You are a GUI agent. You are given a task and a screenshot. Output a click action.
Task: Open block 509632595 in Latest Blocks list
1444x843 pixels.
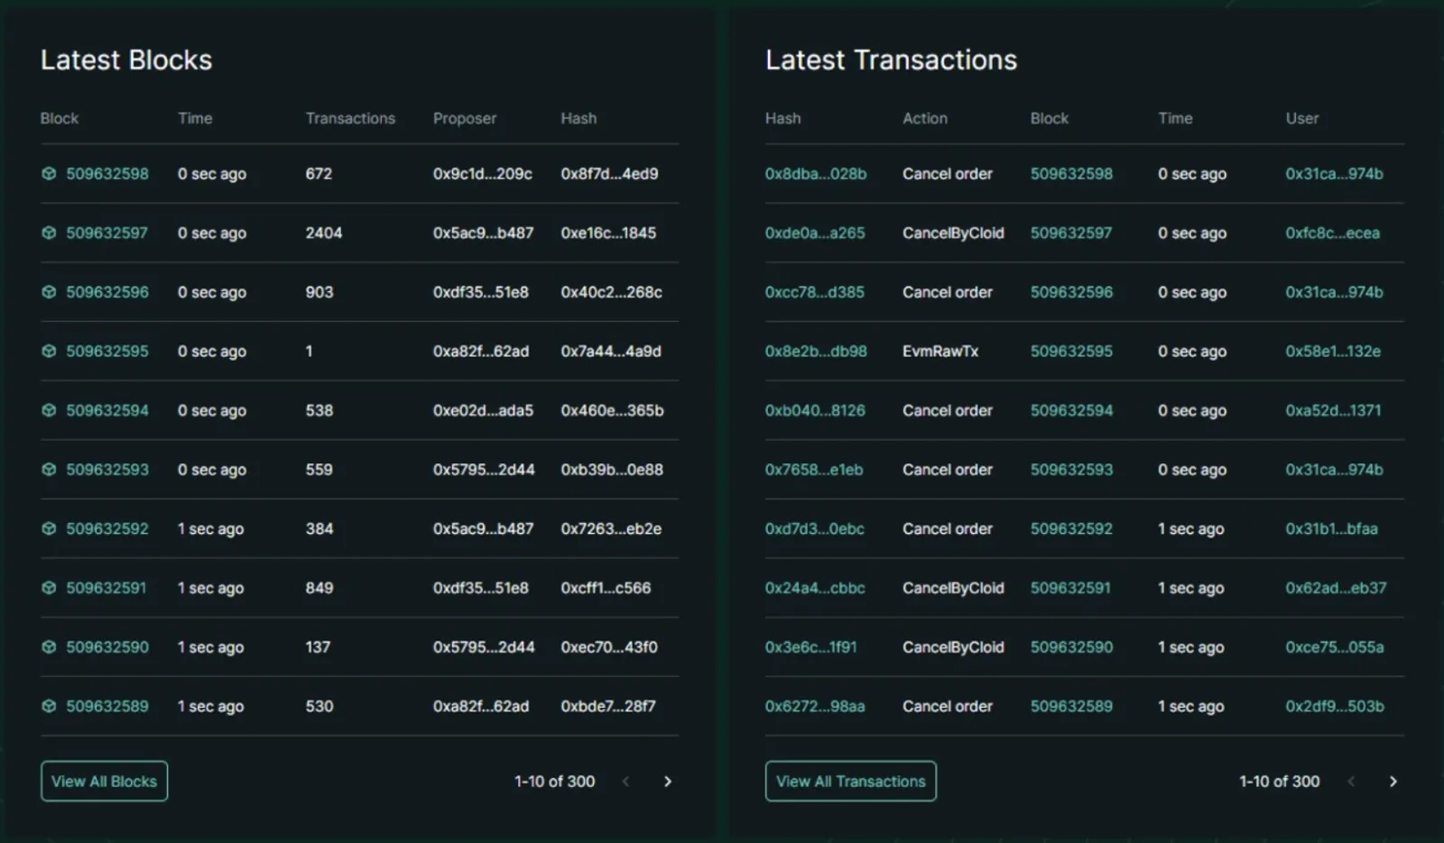click(x=107, y=351)
